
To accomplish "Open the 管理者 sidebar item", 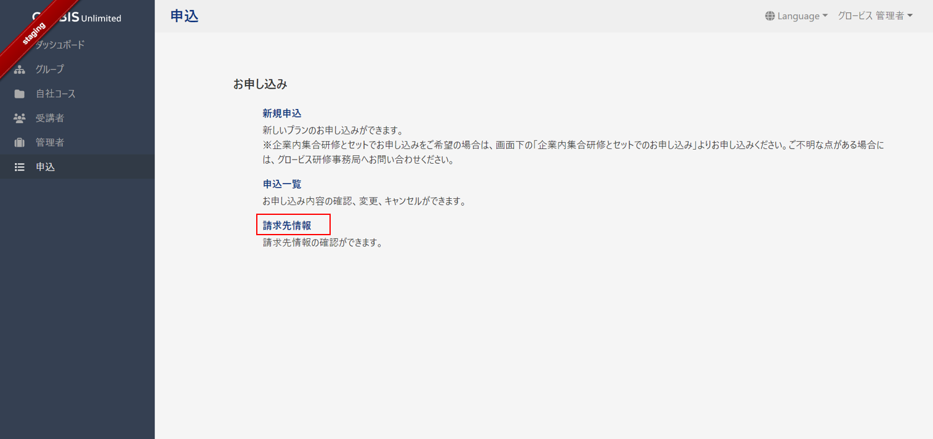I will click(77, 142).
